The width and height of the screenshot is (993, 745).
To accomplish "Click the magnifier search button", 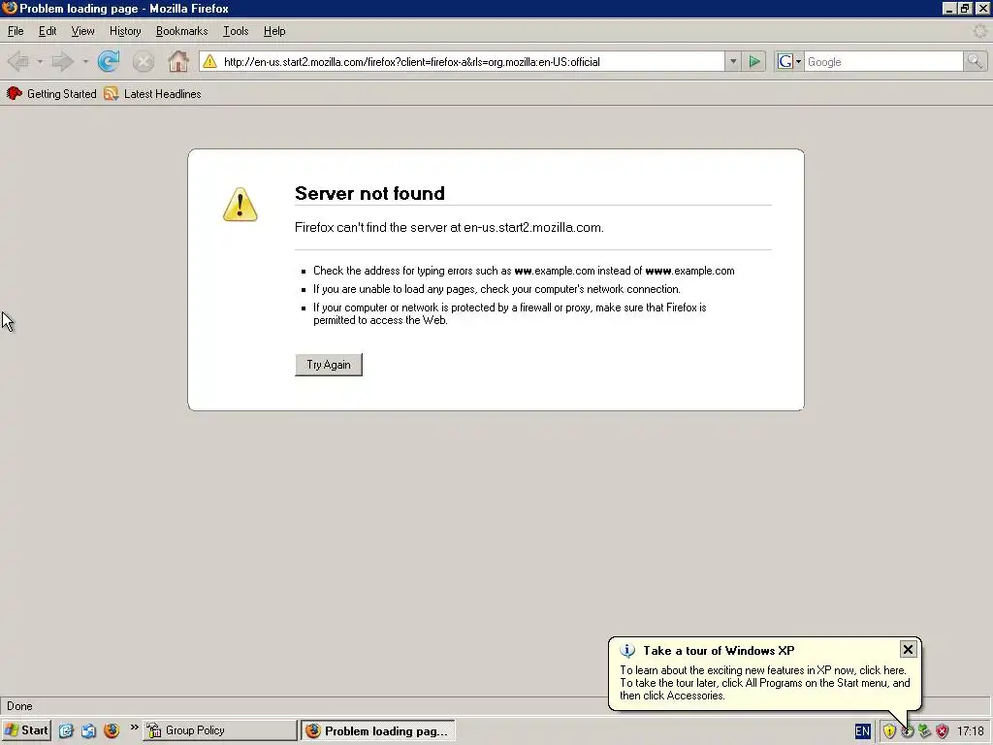I will click(975, 61).
